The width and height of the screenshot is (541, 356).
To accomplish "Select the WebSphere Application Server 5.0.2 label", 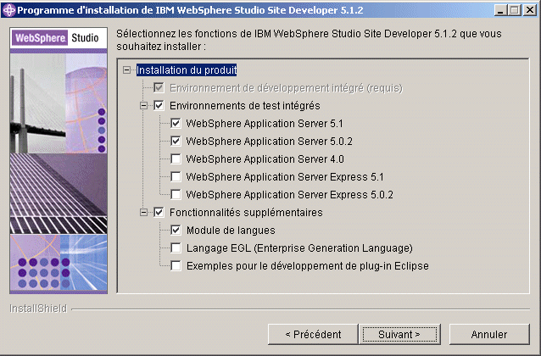I will 269,142.
